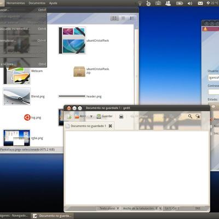This screenshot has height=219, width=219.
Task: Choose 'Buscar...' from the open menu
Action: click(23, 10)
